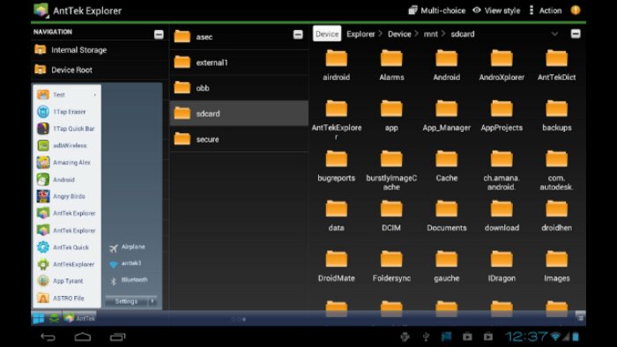This screenshot has width=617, height=347.
Task: Launch ASTRO File from start menu
Action: [x=67, y=299]
